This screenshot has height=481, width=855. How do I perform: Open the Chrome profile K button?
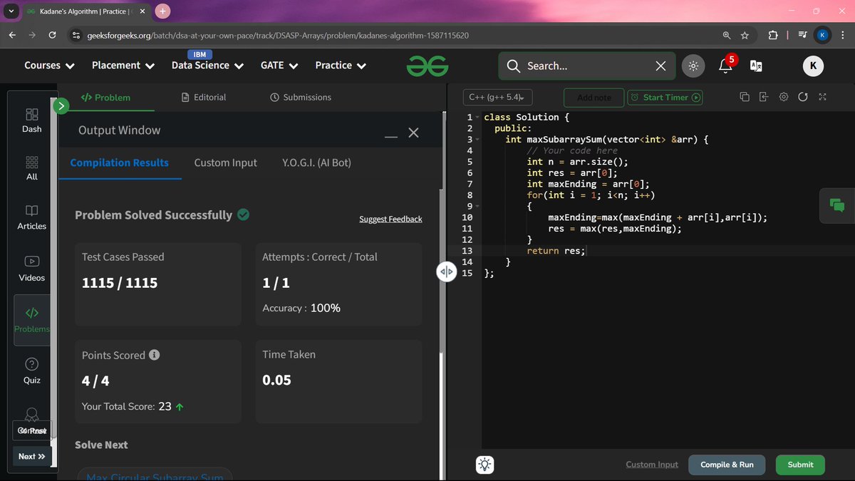point(823,35)
